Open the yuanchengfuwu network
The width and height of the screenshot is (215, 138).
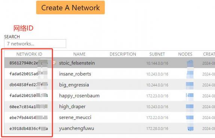coord(77,128)
